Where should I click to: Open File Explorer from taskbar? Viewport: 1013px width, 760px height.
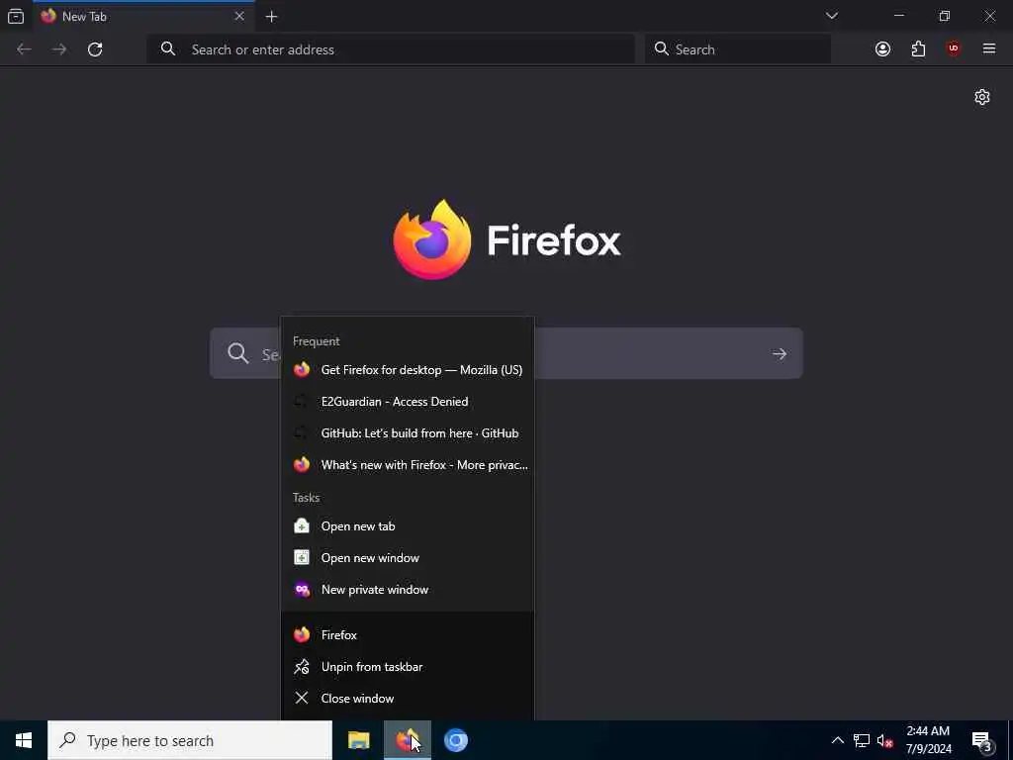pyautogui.click(x=358, y=740)
